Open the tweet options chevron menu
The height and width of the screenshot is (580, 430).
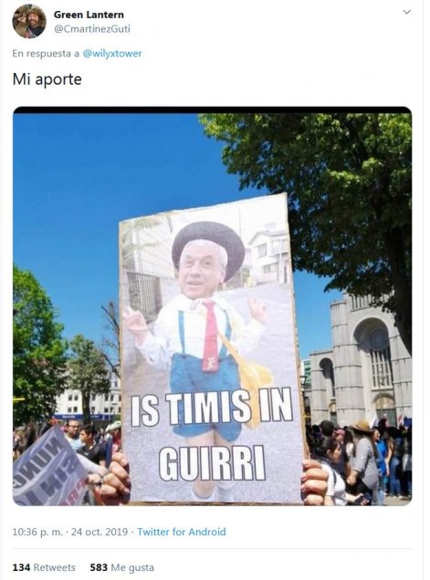[406, 12]
